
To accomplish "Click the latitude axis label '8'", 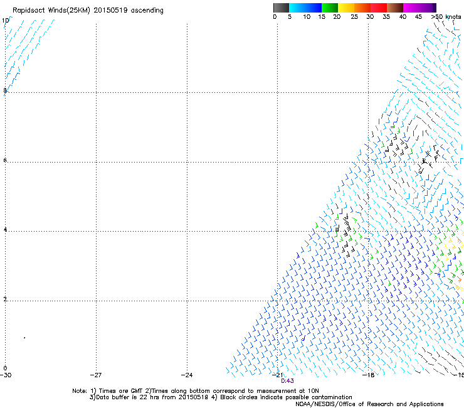I will (5, 90).
